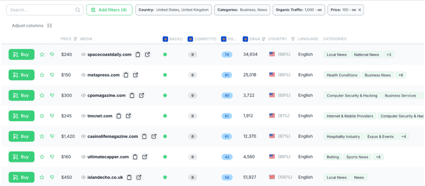Star the cpomagazine.com listing
This screenshot has width=425, height=186.
point(42,95)
